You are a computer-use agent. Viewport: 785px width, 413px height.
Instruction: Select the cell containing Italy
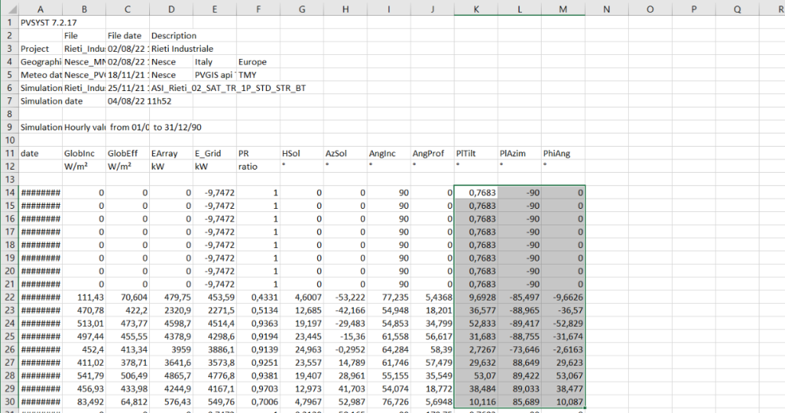[x=214, y=62]
